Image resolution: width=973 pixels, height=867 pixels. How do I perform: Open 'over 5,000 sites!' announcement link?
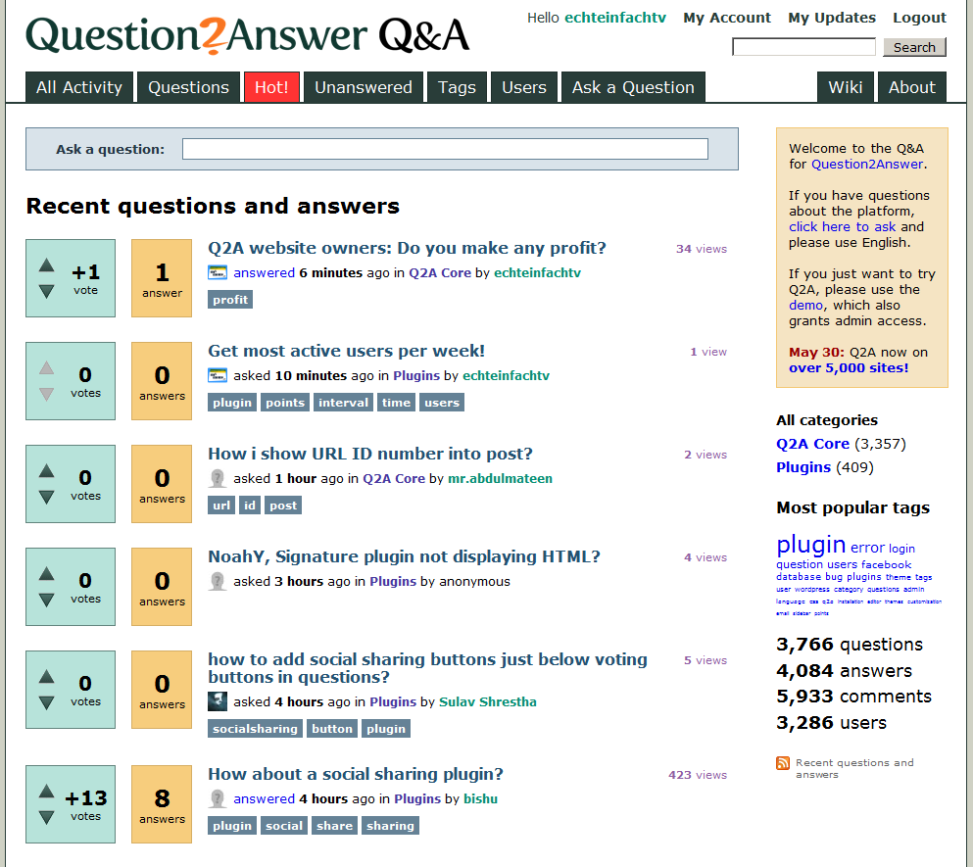849,368
